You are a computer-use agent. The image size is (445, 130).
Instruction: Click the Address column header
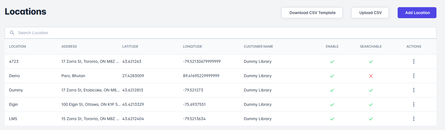point(69,47)
